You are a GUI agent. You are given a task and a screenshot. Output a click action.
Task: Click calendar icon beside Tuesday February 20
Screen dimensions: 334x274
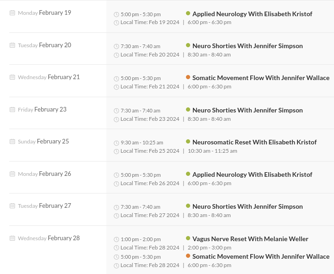tap(12, 45)
